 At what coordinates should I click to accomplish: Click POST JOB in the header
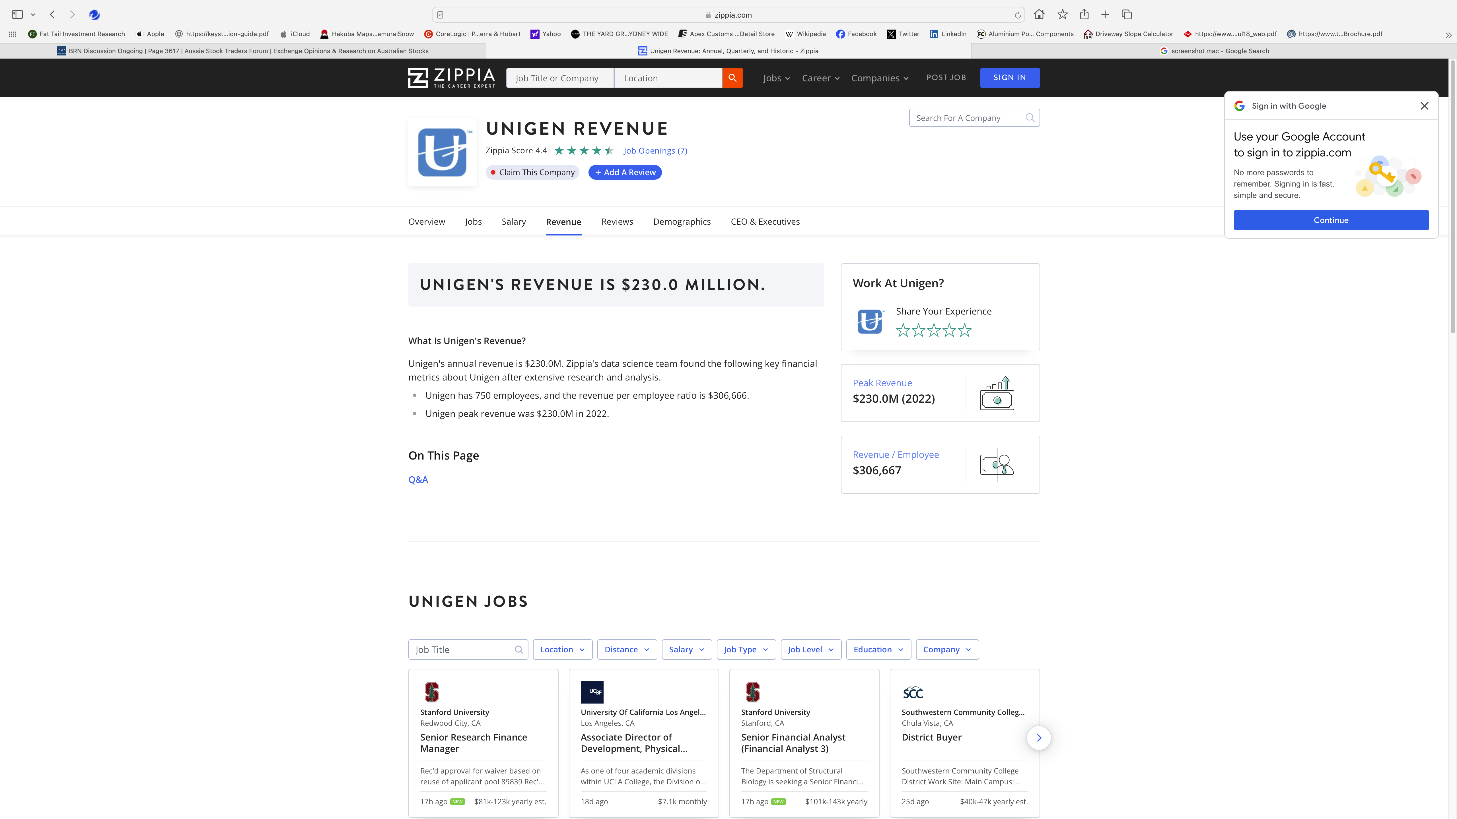pyautogui.click(x=946, y=78)
